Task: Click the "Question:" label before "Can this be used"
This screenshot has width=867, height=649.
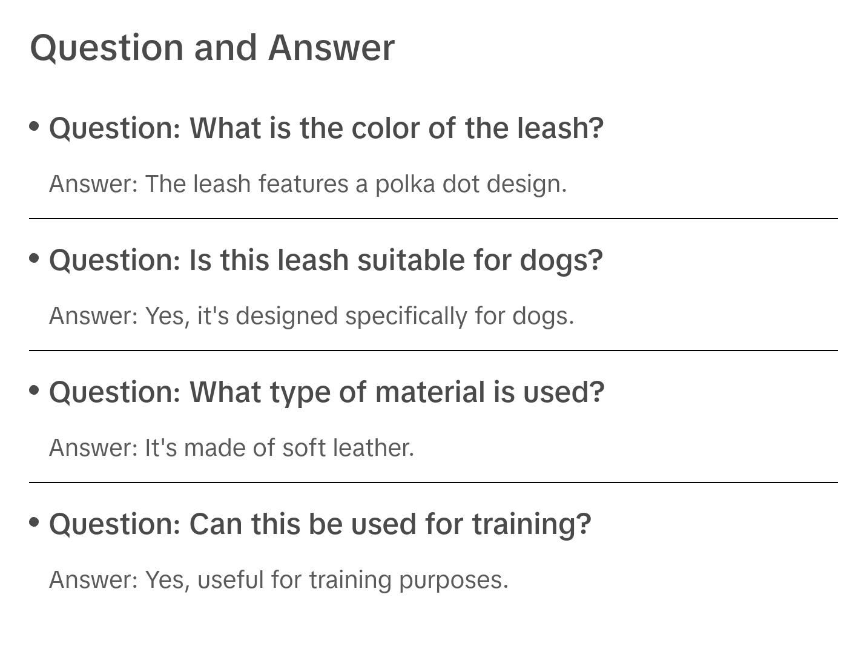Action: point(115,524)
